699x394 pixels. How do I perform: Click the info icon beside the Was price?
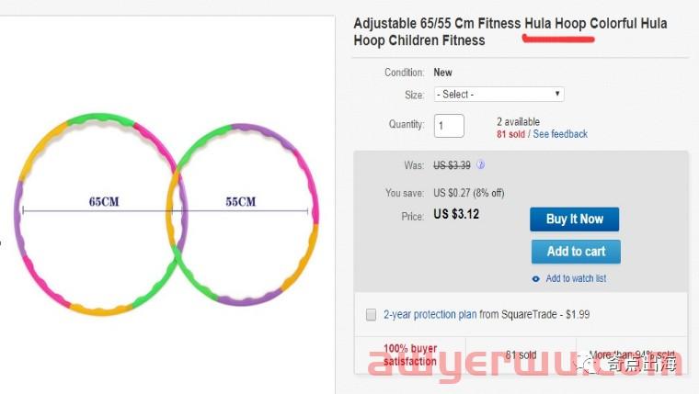tap(480, 165)
